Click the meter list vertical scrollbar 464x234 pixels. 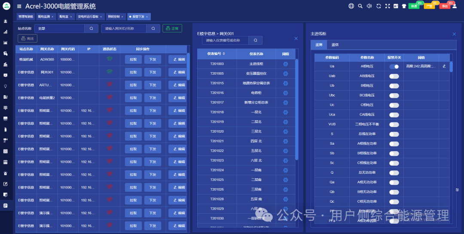[296, 109]
